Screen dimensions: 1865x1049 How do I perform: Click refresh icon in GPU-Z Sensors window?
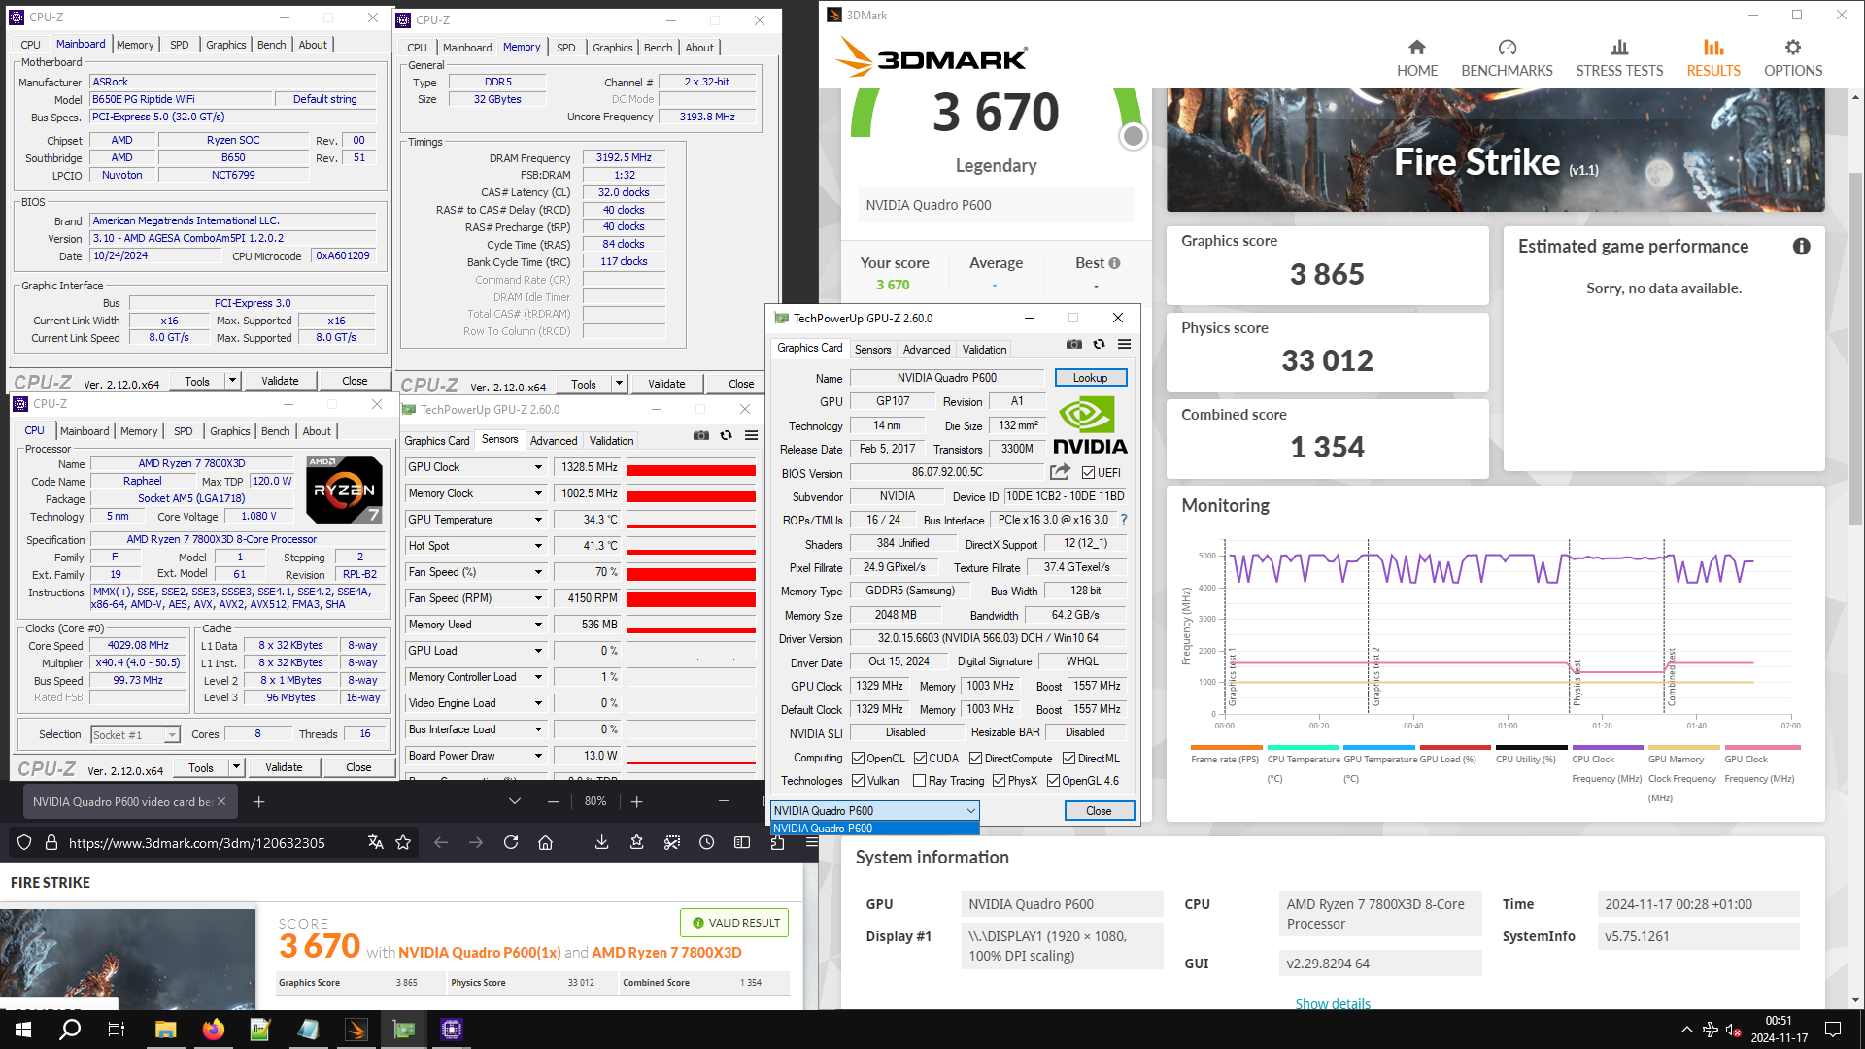(726, 435)
